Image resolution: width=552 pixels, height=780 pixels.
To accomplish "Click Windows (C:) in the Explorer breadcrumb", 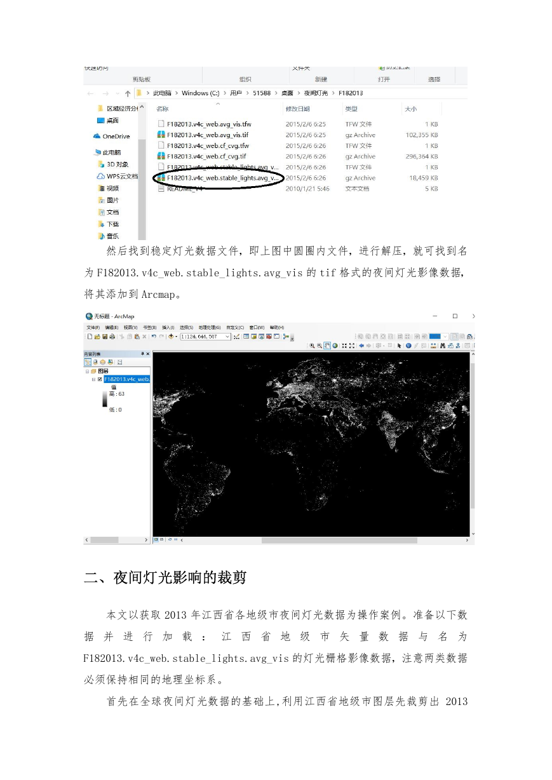I will (x=200, y=93).
